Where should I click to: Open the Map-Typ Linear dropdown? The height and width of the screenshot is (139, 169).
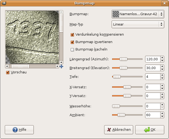138,24
